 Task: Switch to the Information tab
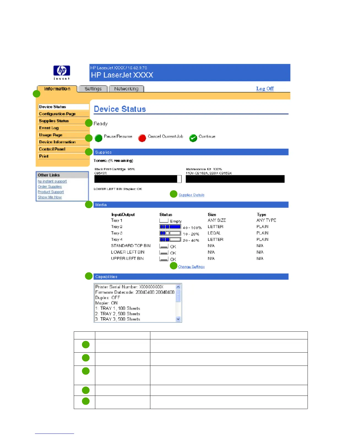pyautogui.click(x=57, y=89)
